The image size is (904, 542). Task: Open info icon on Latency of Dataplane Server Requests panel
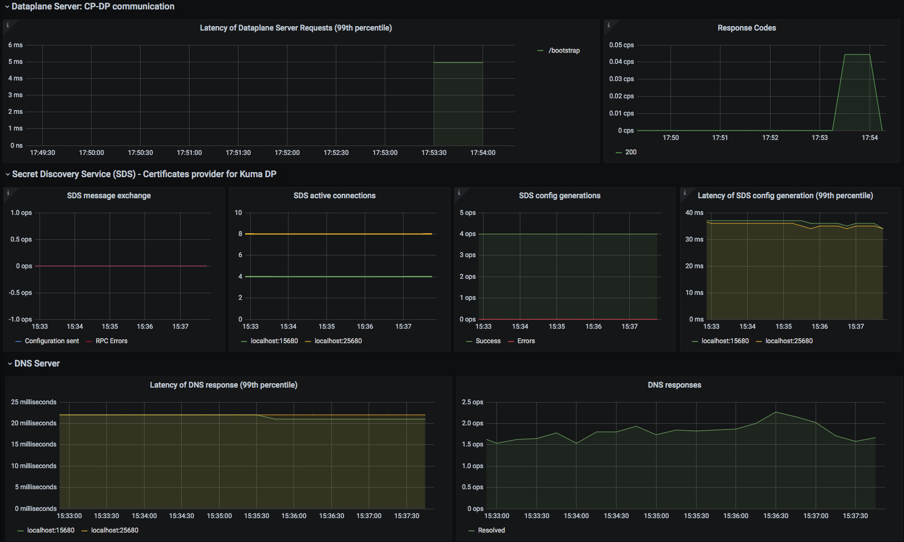point(8,25)
